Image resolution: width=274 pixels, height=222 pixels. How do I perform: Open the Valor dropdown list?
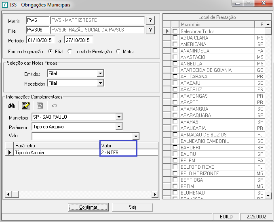point(136,136)
